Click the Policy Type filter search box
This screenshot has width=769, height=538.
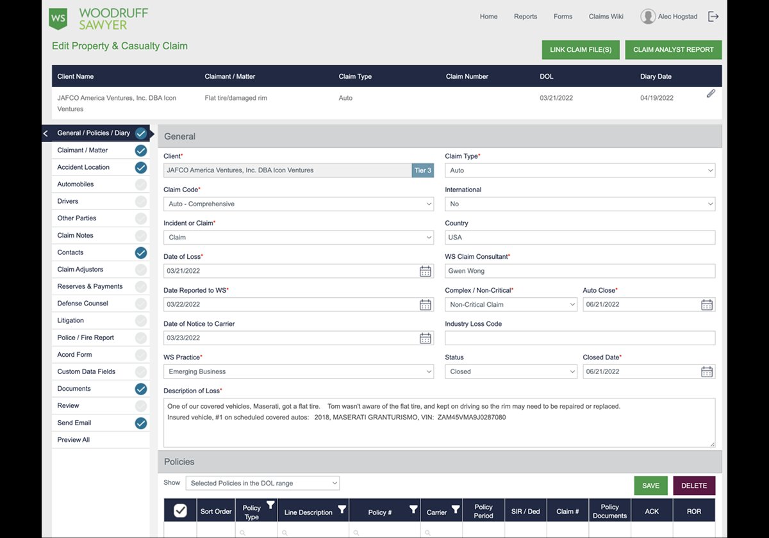click(x=256, y=532)
